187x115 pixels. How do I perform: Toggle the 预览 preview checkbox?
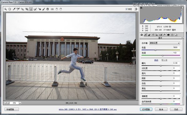click(127, 9)
